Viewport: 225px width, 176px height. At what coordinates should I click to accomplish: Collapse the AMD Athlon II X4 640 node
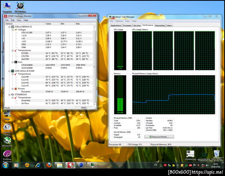(9, 71)
